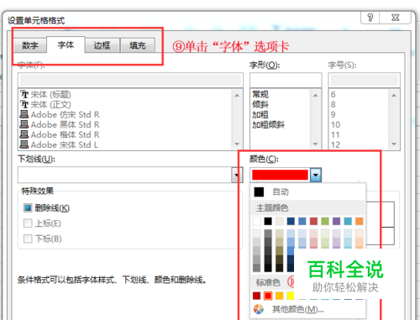Pick the blue theme color swatch
Screen dimensions: 420x320
(302, 221)
